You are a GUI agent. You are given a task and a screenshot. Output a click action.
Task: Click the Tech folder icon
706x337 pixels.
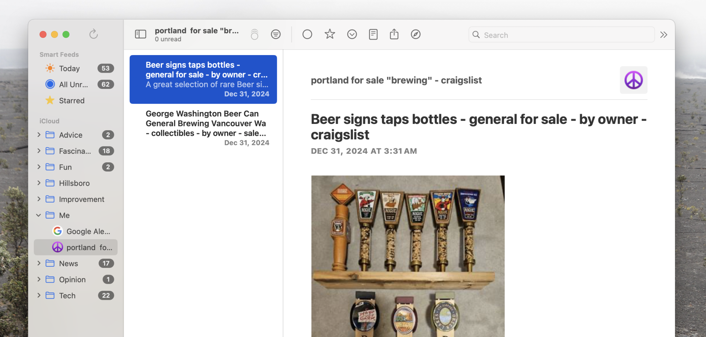click(50, 295)
